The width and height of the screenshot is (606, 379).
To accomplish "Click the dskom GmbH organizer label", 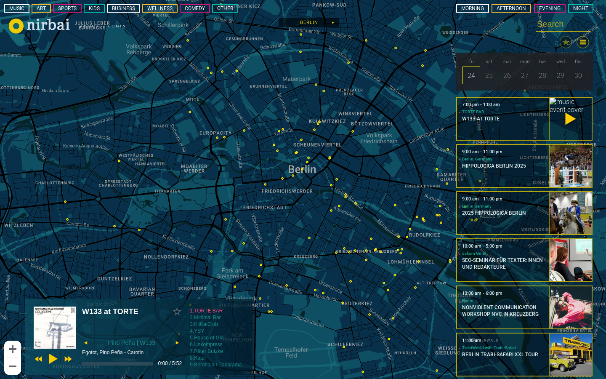I will pos(475,254).
